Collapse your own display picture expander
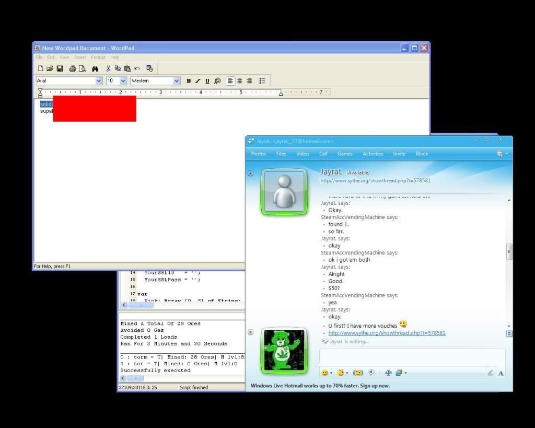Viewport: 535px width, 428px height. pos(250,332)
